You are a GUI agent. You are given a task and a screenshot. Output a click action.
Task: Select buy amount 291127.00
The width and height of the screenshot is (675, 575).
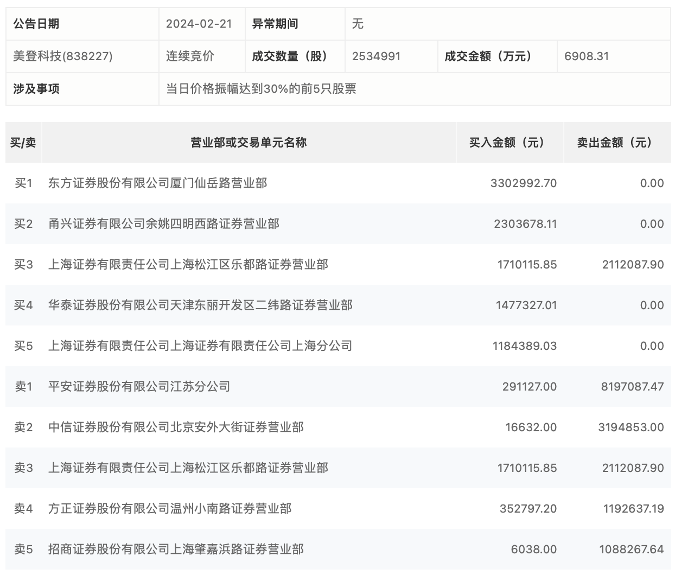click(x=530, y=387)
